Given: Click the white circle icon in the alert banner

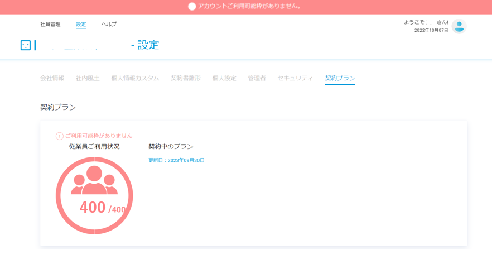Looking at the screenshot, I should (192, 6).
